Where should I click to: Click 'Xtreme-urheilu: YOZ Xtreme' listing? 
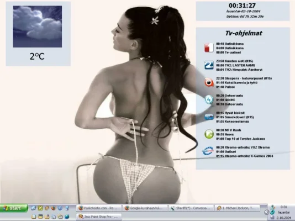247,148
